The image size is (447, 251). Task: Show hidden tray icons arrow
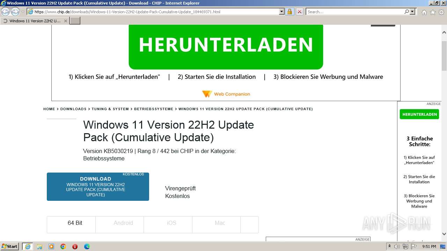[389, 246]
